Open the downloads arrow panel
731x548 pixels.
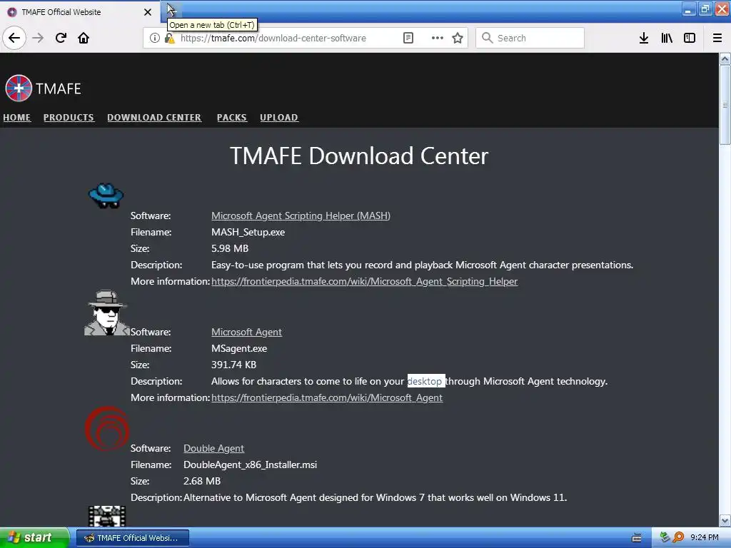point(644,38)
